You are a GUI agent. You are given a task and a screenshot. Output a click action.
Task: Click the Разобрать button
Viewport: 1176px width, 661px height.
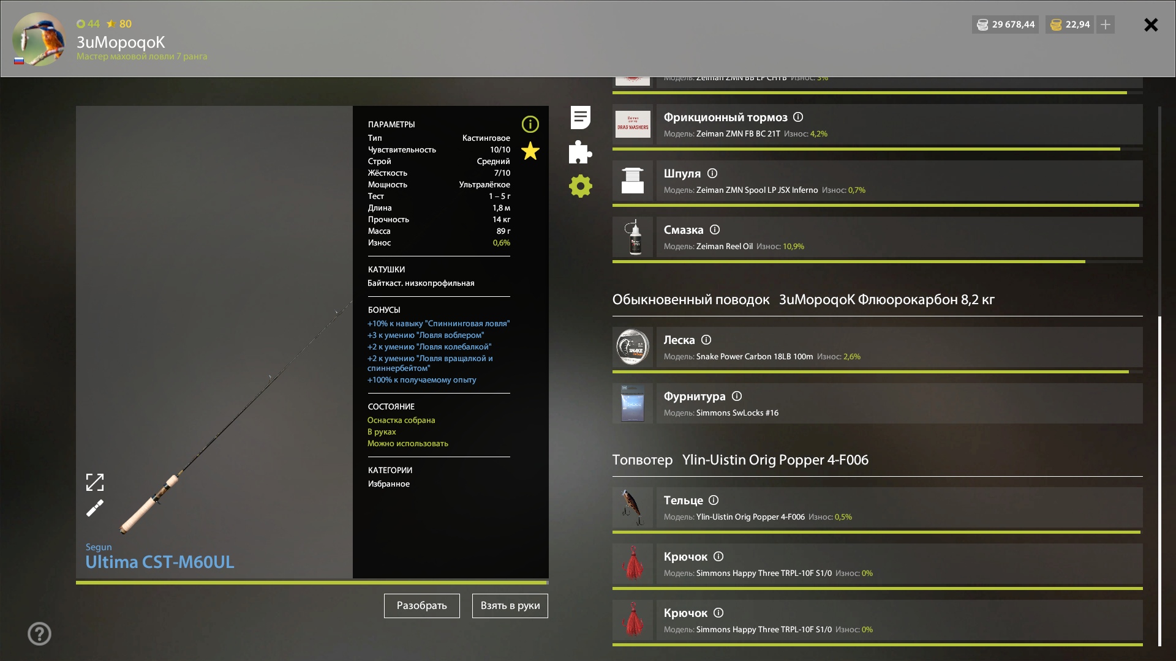(x=422, y=606)
